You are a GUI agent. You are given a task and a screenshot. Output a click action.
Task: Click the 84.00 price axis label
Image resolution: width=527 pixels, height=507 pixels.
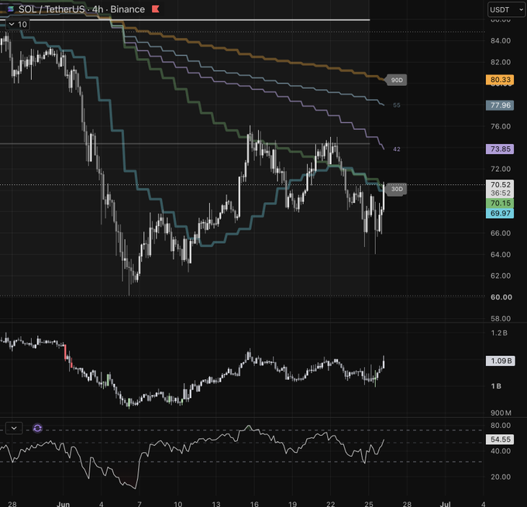(x=501, y=40)
